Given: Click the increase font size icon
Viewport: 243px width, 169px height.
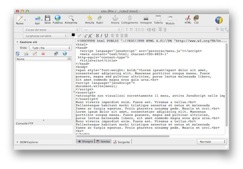Looking at the screenshot, I should pos(90,36).
